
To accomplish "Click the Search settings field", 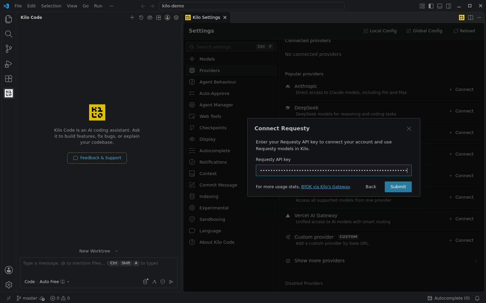I will (231, 47).
